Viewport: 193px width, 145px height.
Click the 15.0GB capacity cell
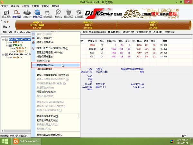(x=164, y=45)
